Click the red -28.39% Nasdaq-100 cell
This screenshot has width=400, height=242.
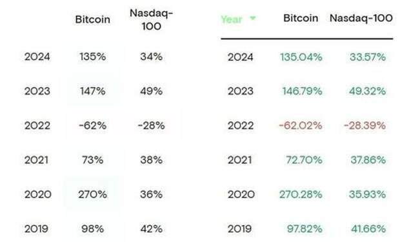(x=365, y=126)
